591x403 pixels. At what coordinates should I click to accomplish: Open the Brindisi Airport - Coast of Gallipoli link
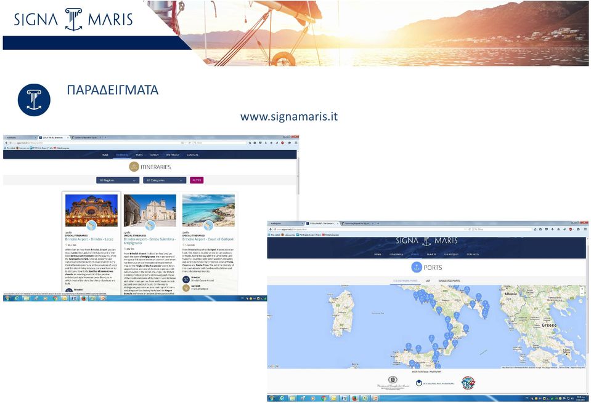(x=208, y=239)
